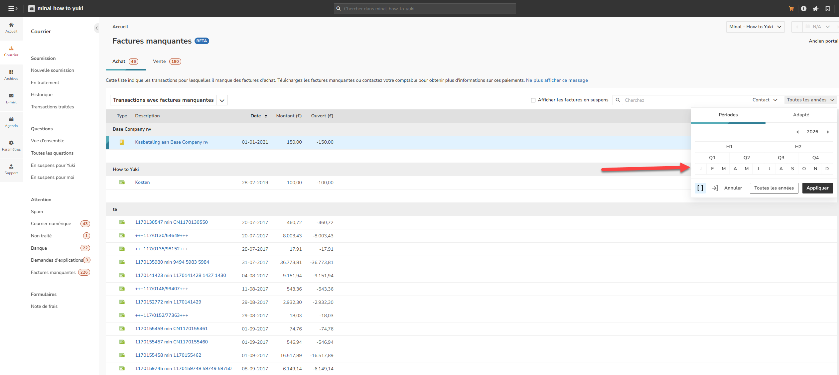Viewport: 839px width, 375px height.
Task: Open the Contact filter dropdown
Action: 765,100
